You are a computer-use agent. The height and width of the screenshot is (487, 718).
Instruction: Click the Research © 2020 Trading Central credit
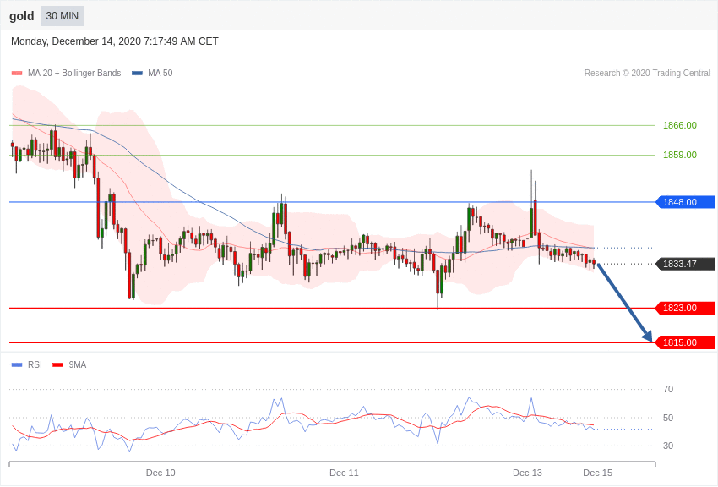(x=647, y=73)
